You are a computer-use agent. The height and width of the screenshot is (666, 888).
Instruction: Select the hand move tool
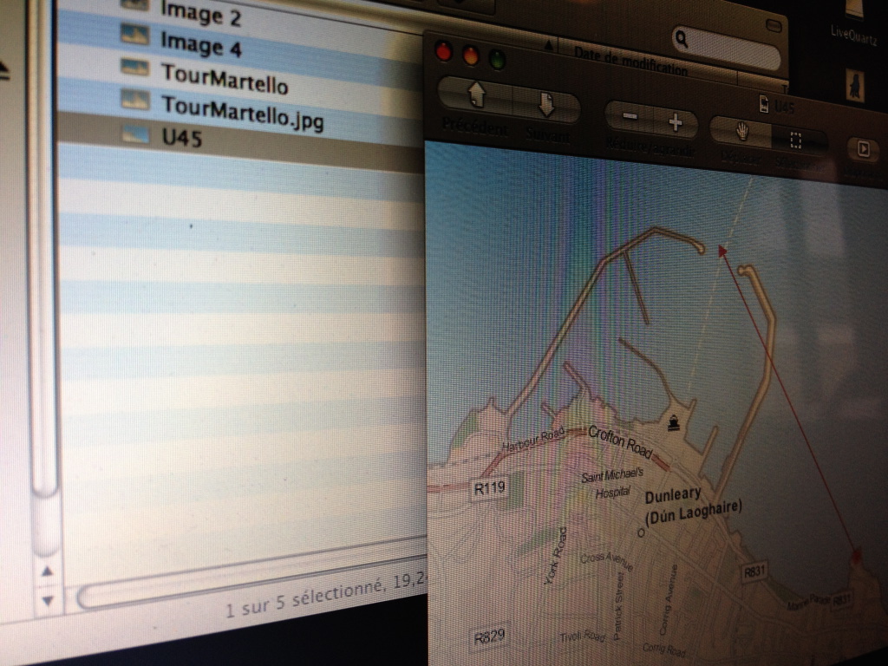[742, 132]
